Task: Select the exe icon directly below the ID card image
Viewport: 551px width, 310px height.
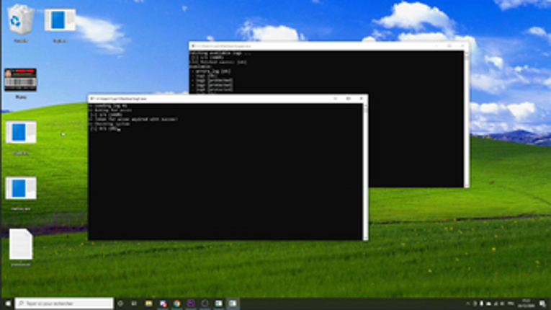Action: [x=21, y=137]
